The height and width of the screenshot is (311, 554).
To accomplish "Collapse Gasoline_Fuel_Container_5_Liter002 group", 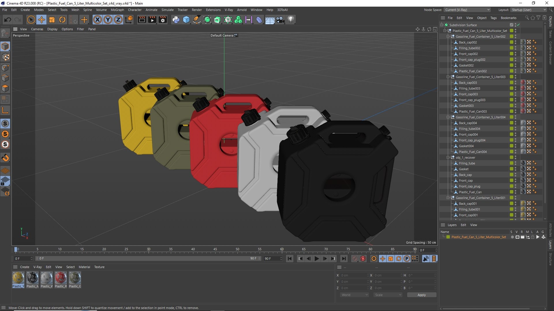I will tap(448, 37).
